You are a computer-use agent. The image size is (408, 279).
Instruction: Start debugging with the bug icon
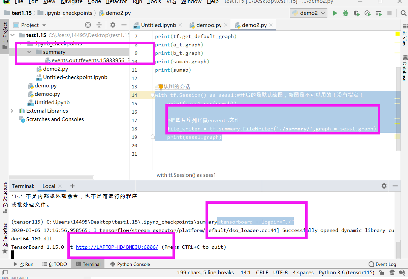[x=346, y=13]
